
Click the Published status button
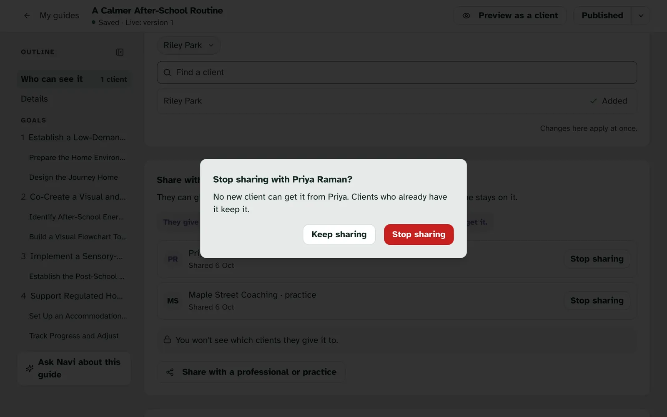(x=602, y=15)
